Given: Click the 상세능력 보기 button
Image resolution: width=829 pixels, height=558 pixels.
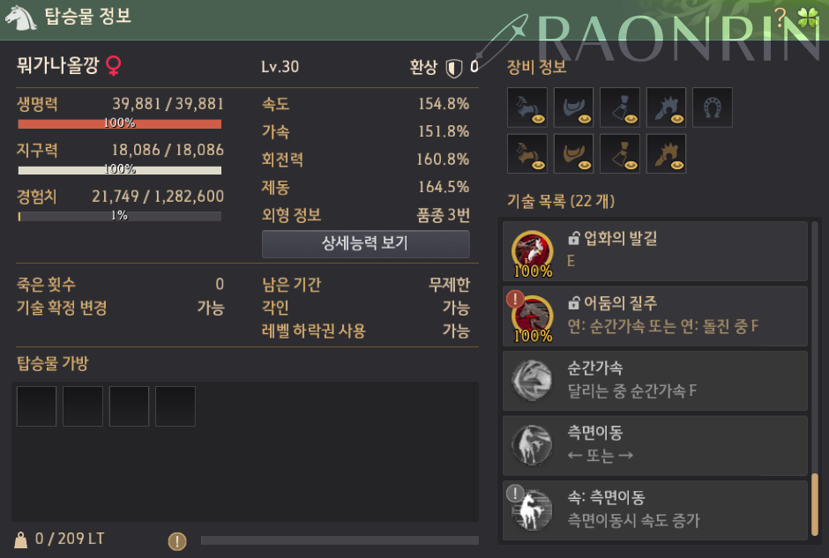Looking at the screenshot, I should [x=365, y=243].
